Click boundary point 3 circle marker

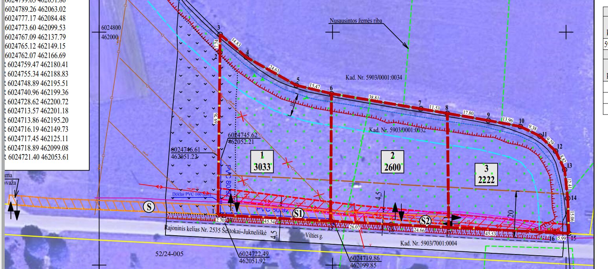pos(220,35)
